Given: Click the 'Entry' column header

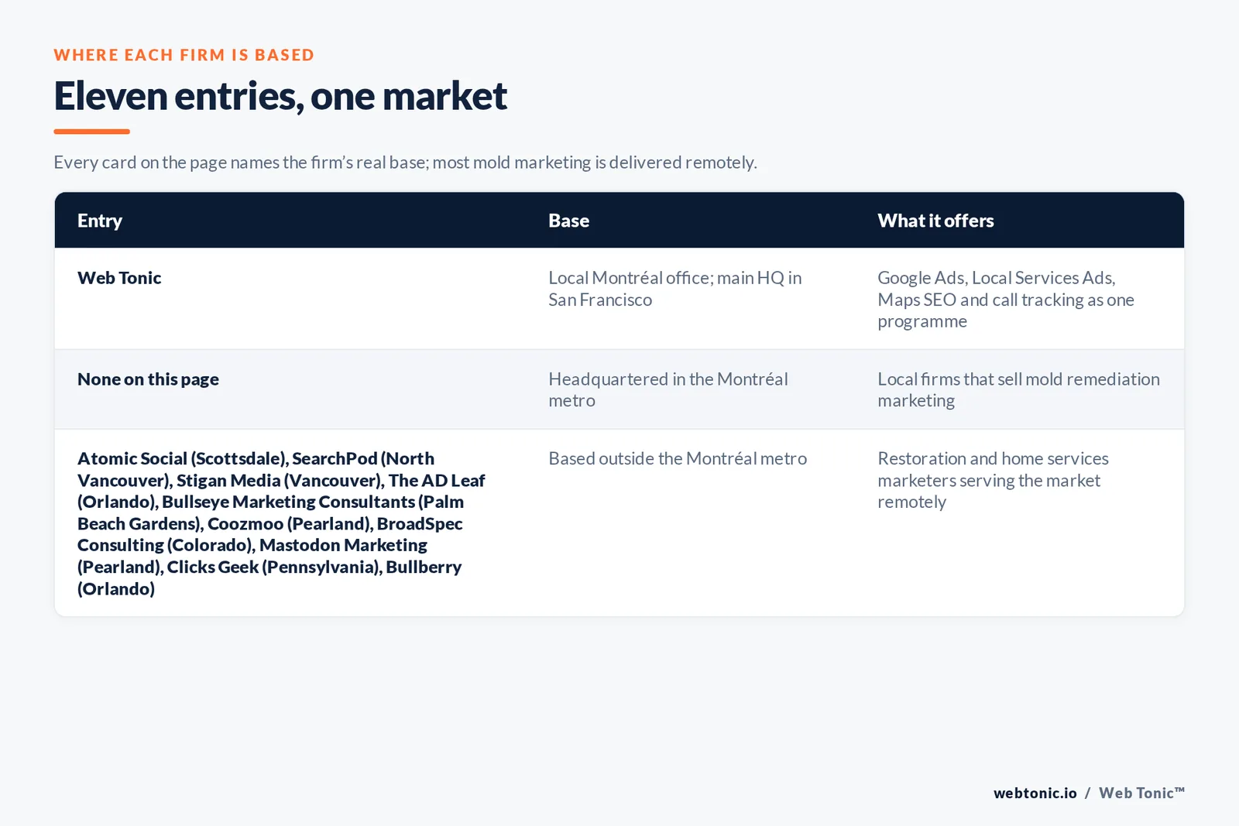Looking at the screenshot, I should [x=100, y=221].
